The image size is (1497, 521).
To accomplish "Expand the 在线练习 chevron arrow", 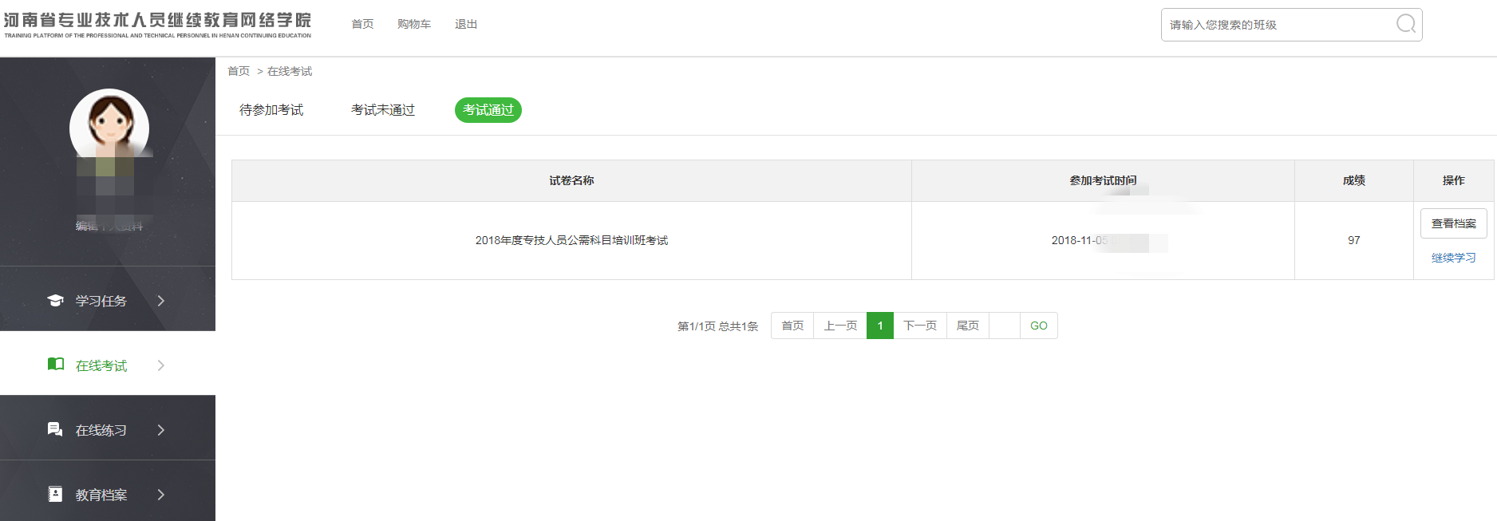I will (161, 430).
